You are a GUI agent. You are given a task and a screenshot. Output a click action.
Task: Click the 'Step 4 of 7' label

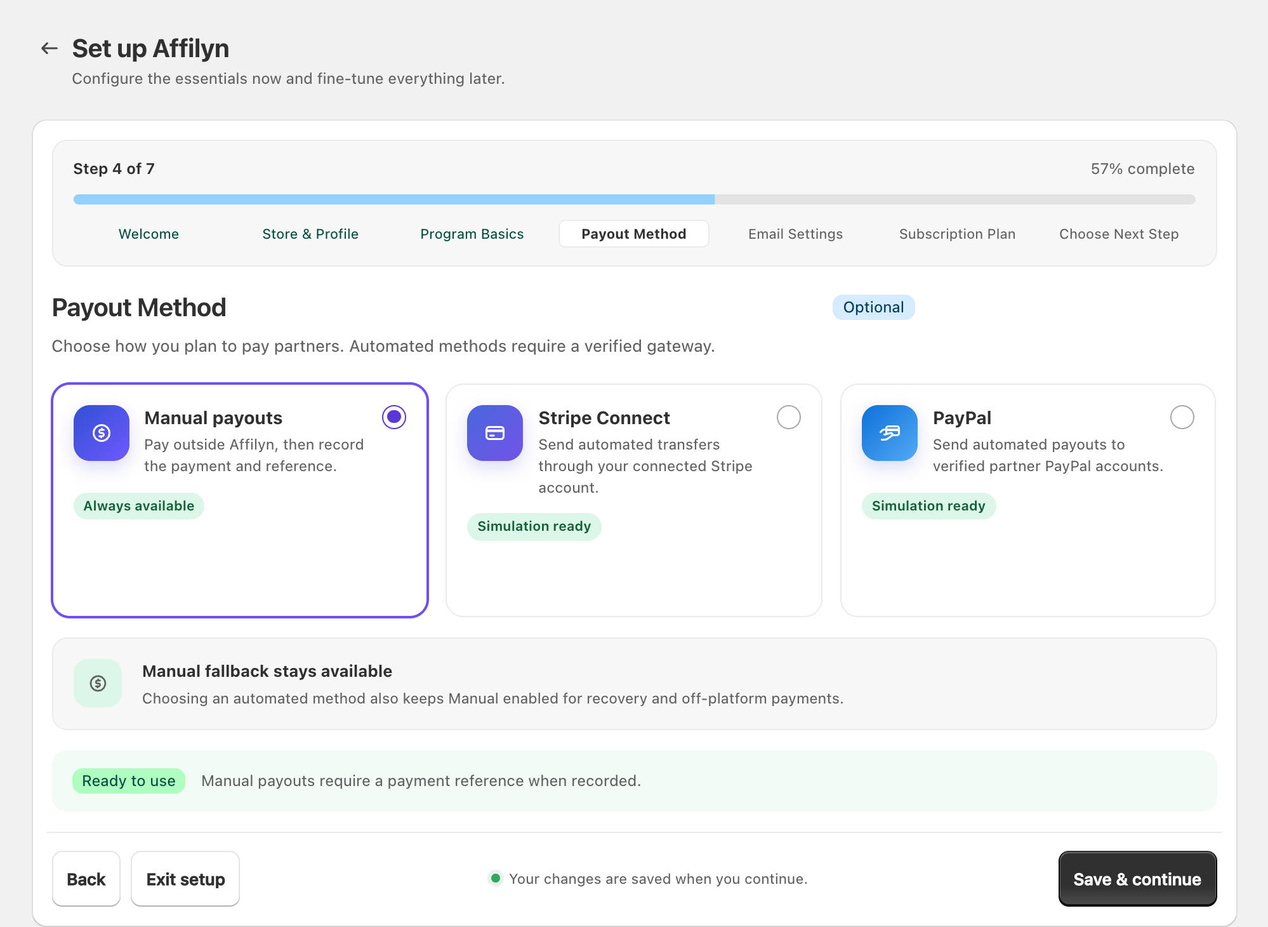tap(114, 169)
